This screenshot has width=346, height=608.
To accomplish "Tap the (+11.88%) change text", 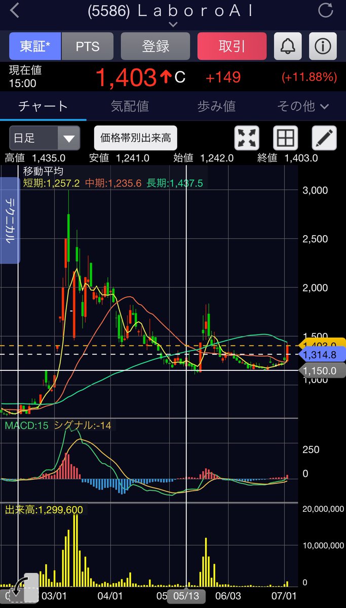I will pyautogui.click(x=310, y=78).
